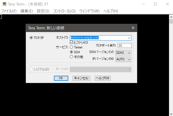Click the ヘルプ(H) button in dialog
173x116 pixels.
coord(103,78)
